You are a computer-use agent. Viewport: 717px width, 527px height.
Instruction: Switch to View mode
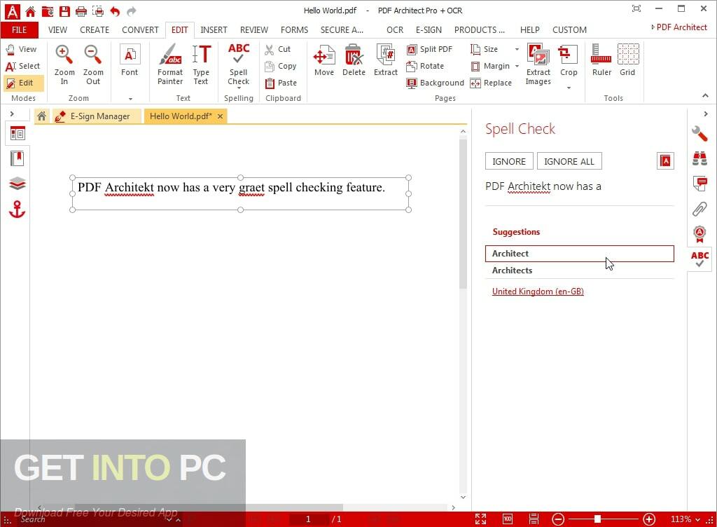click(22, 49)
